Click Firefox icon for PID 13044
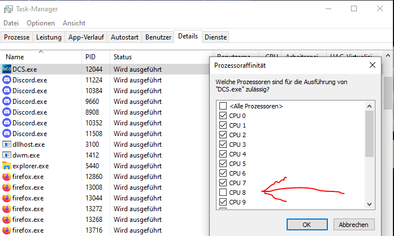 (x=7, y=198)
